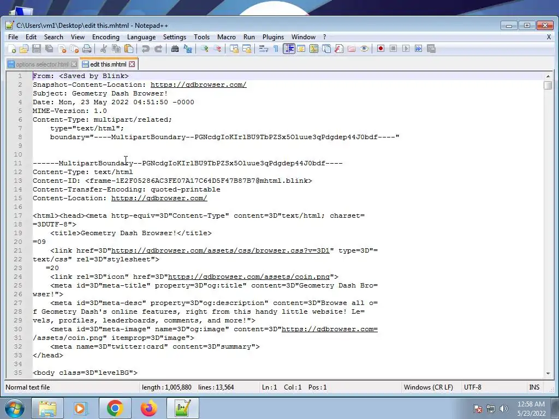The image size is (559, 419).
Task: Open the Plugins menu
Action: coord(273,37)
